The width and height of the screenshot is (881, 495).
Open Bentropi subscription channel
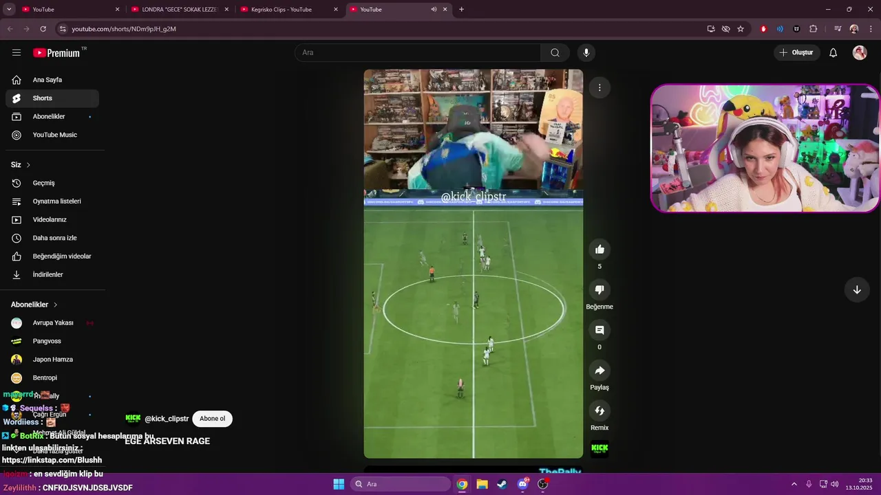pos(52,378)
